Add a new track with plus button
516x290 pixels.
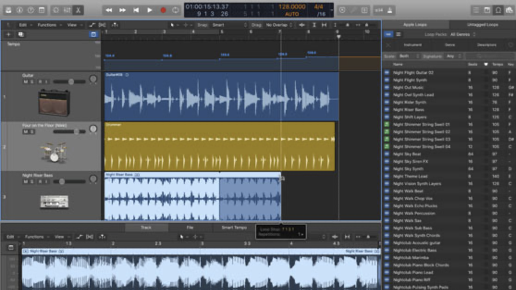coord(9,35)
